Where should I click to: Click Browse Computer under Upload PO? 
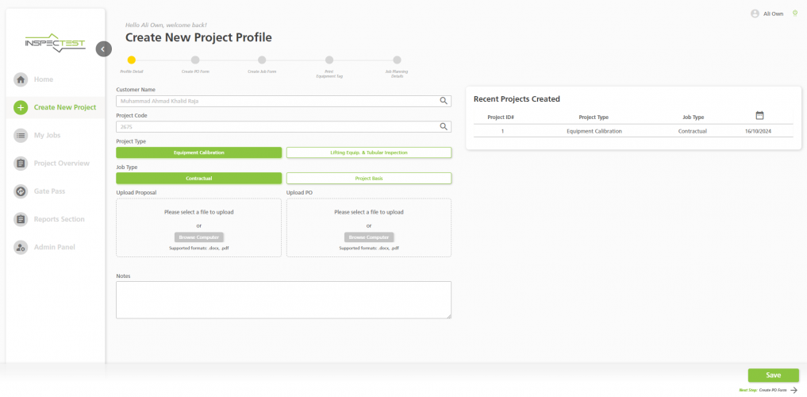(369, 237)
